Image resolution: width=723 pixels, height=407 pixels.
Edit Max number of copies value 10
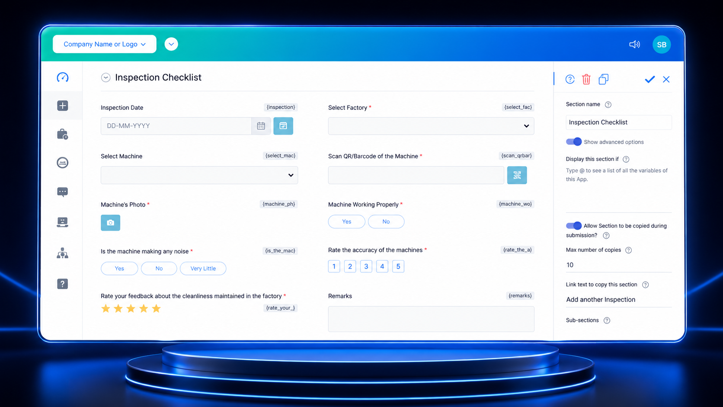pos(619,265)
